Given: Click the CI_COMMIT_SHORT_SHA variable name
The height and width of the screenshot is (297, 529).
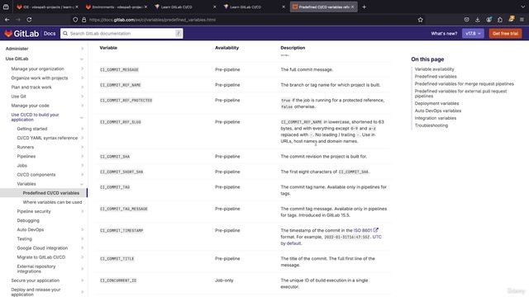Looking at the screenshot, I should (122, 172).
